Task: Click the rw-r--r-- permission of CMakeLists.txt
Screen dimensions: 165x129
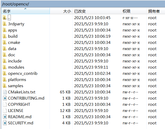Action: (x=130, y=92)
